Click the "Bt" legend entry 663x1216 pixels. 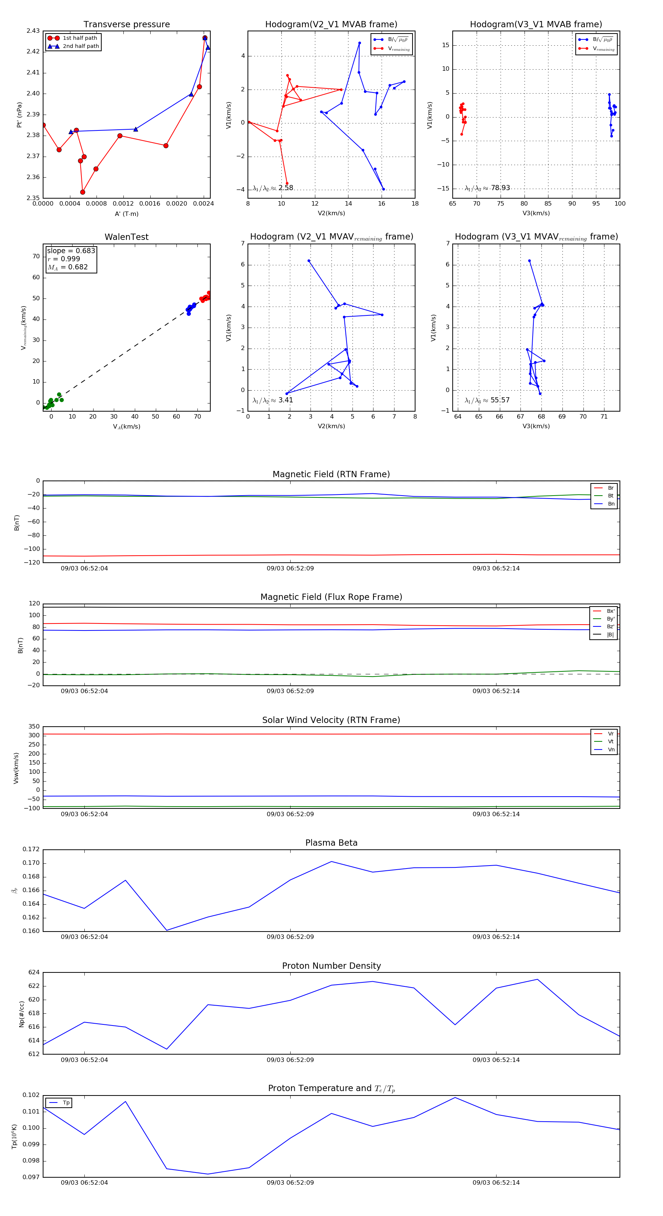pos(604,496)
